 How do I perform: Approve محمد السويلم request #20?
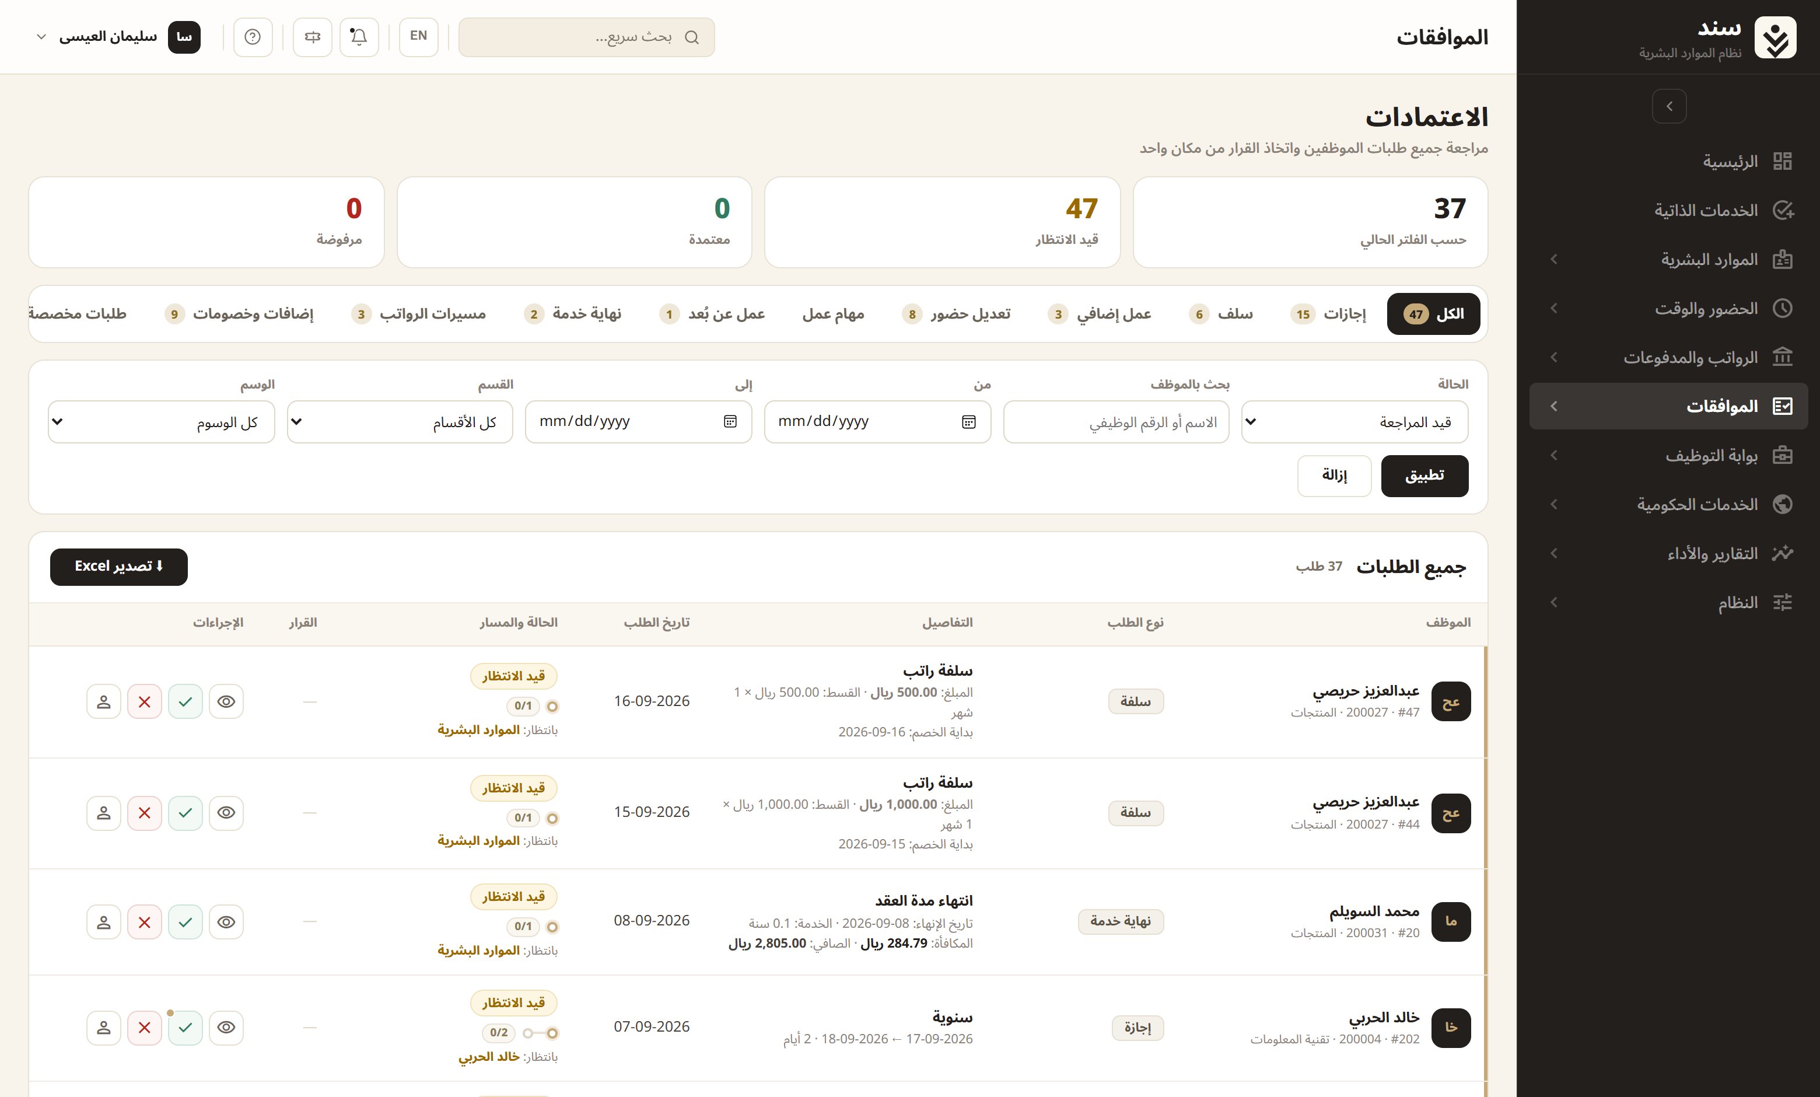click(185, 922)
